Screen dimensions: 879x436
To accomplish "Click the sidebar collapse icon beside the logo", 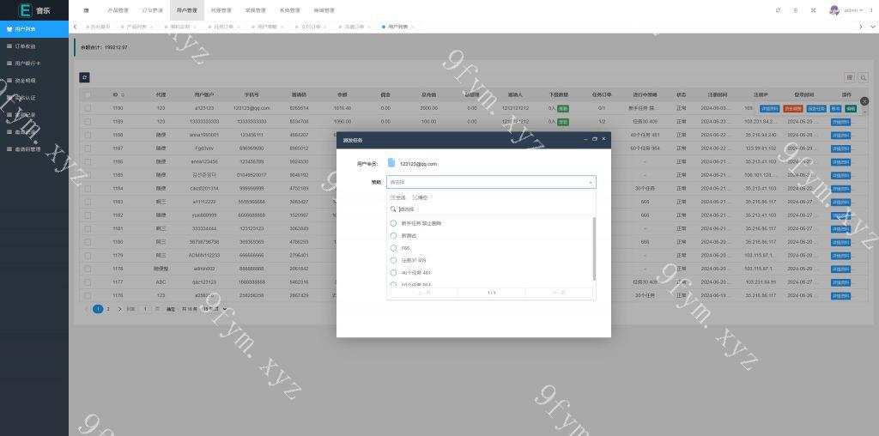I will (x=86, y=10).
